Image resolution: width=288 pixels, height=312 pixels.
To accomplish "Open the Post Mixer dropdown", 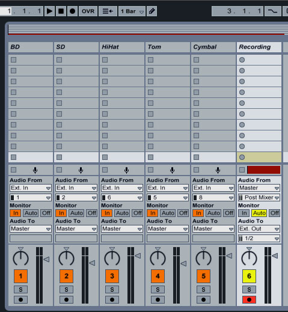I will (259, 198).
